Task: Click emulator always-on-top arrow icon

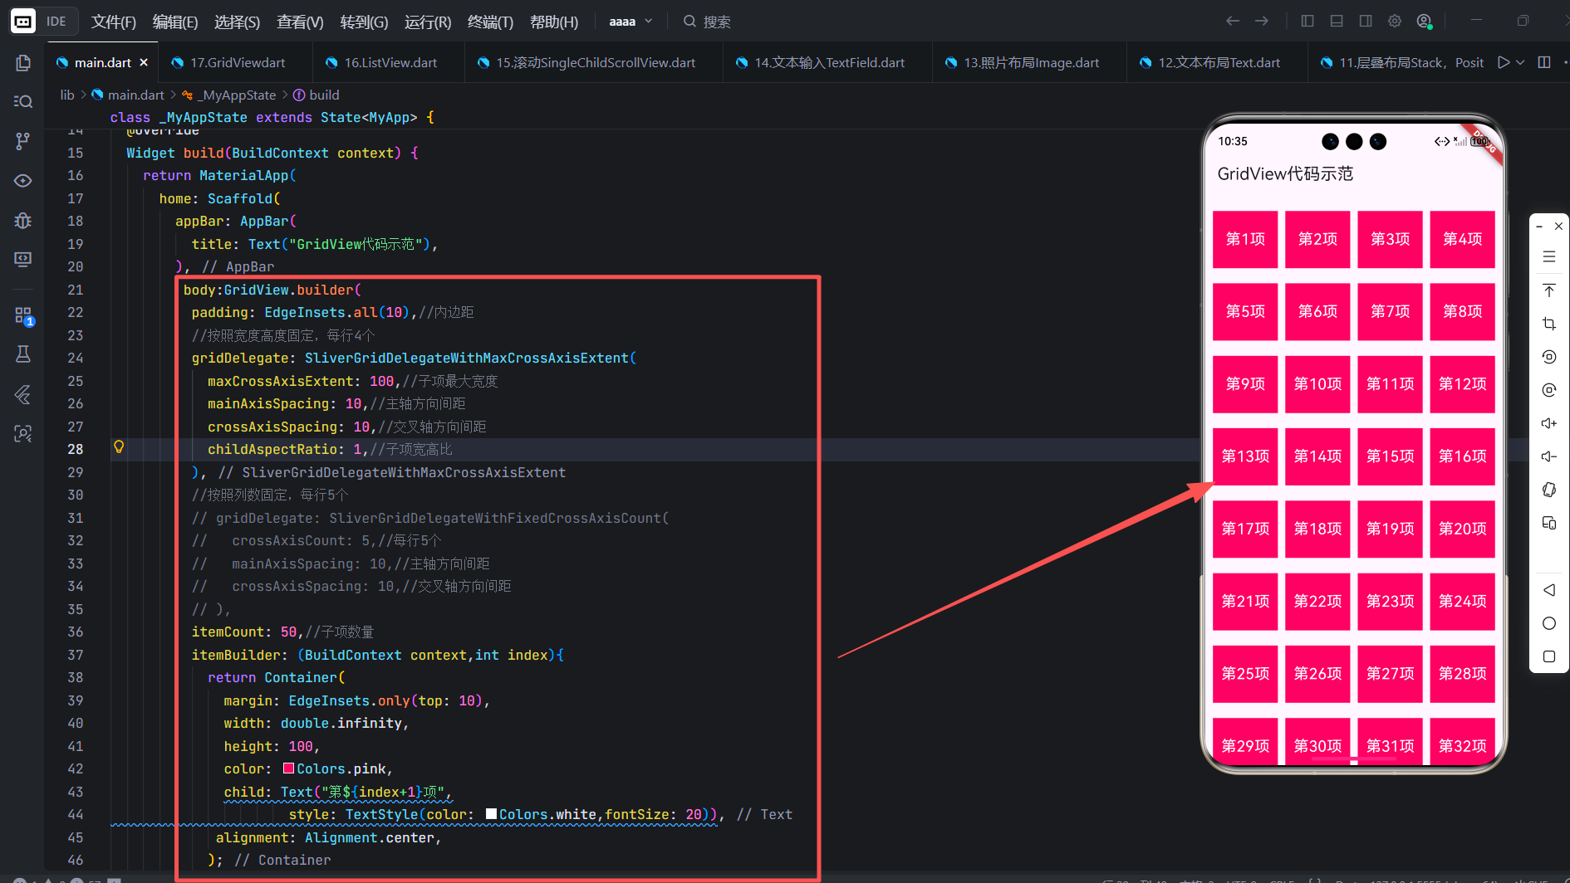Action: coord(1549,290)
